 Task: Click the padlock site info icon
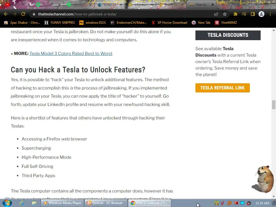tap(34, 14)
